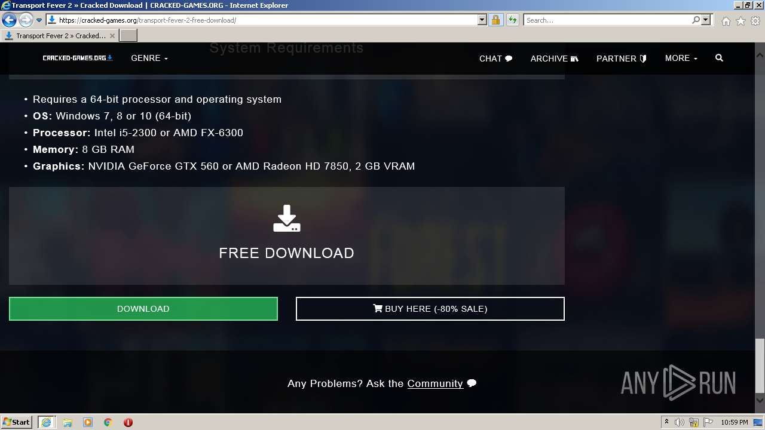Click the vertical scrollbar thumb
Viewport: 765px width, 430px height.
(x=760, y=365)
